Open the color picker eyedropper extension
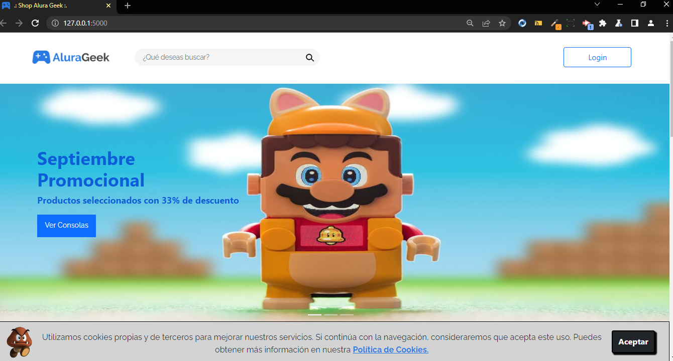 555,23
